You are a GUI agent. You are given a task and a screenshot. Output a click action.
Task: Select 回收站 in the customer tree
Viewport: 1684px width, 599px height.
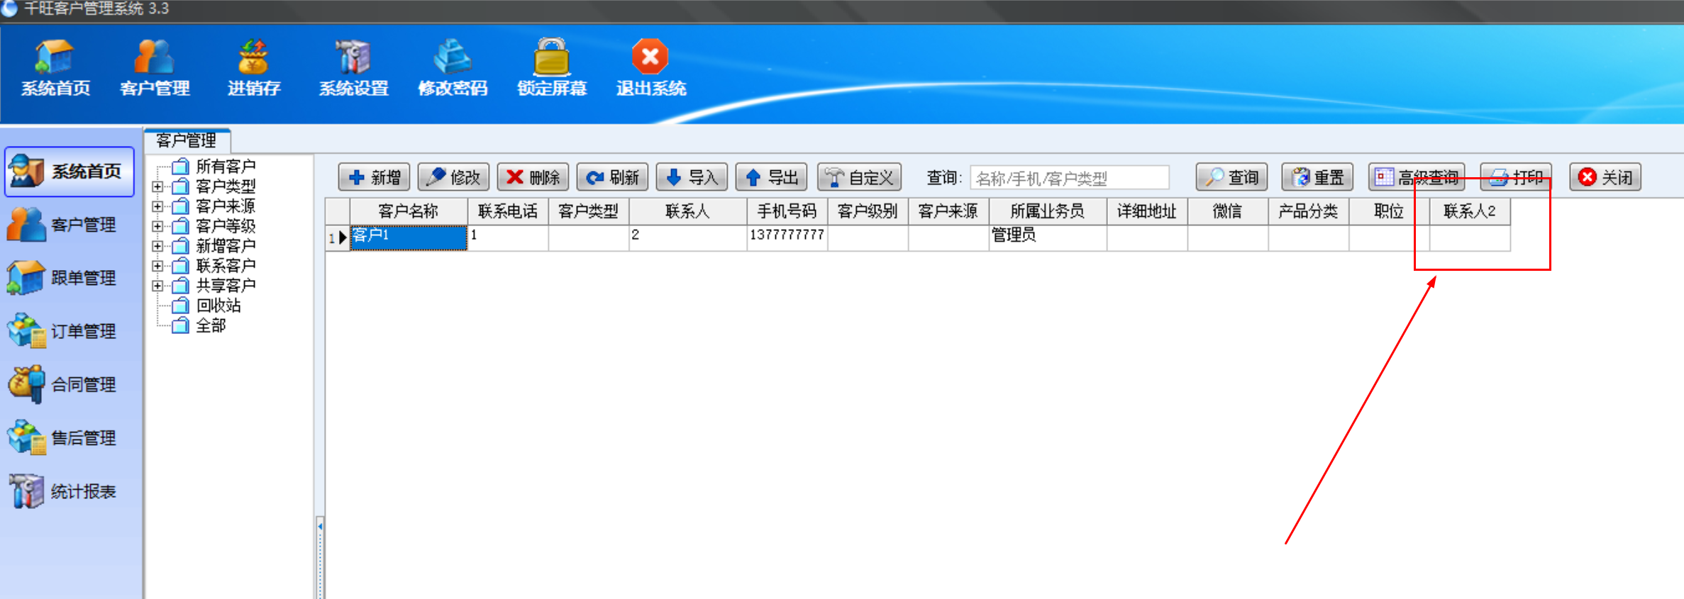218,306
